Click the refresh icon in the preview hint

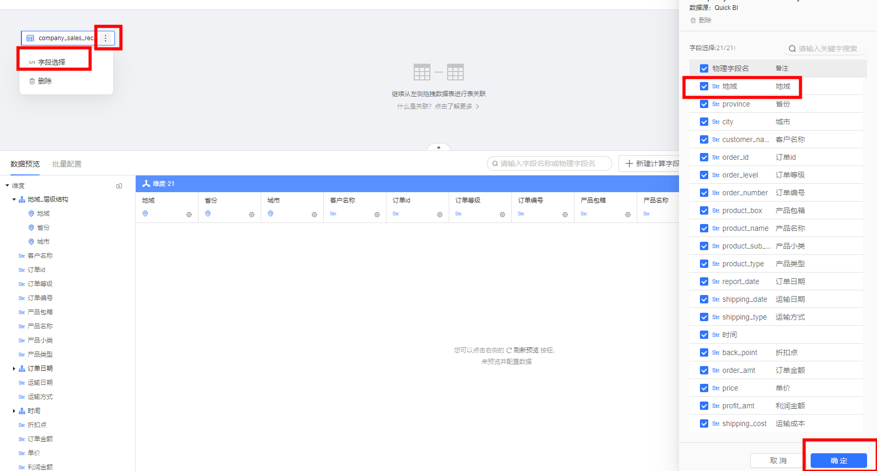pyautogui.click(x=509, y=350)
